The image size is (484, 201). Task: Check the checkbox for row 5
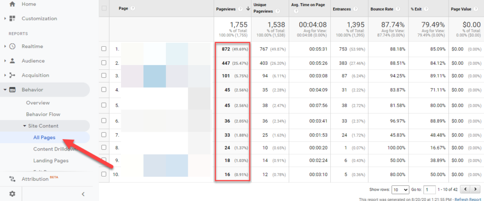[x=104, y=105]
